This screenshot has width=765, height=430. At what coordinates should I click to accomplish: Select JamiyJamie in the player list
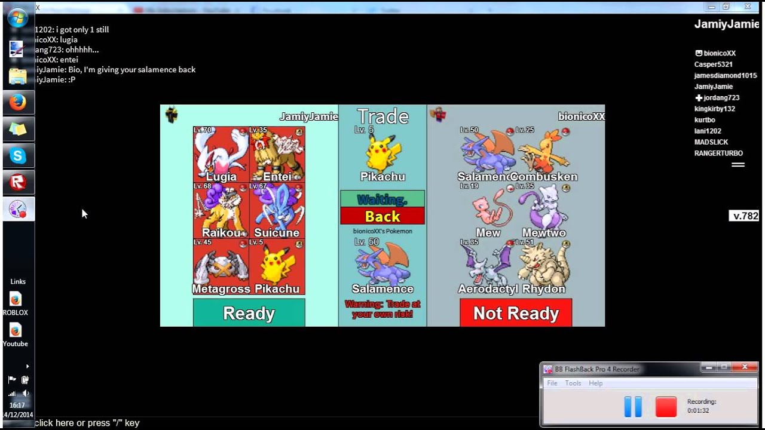pyautogui.click(x=714, y=87)
